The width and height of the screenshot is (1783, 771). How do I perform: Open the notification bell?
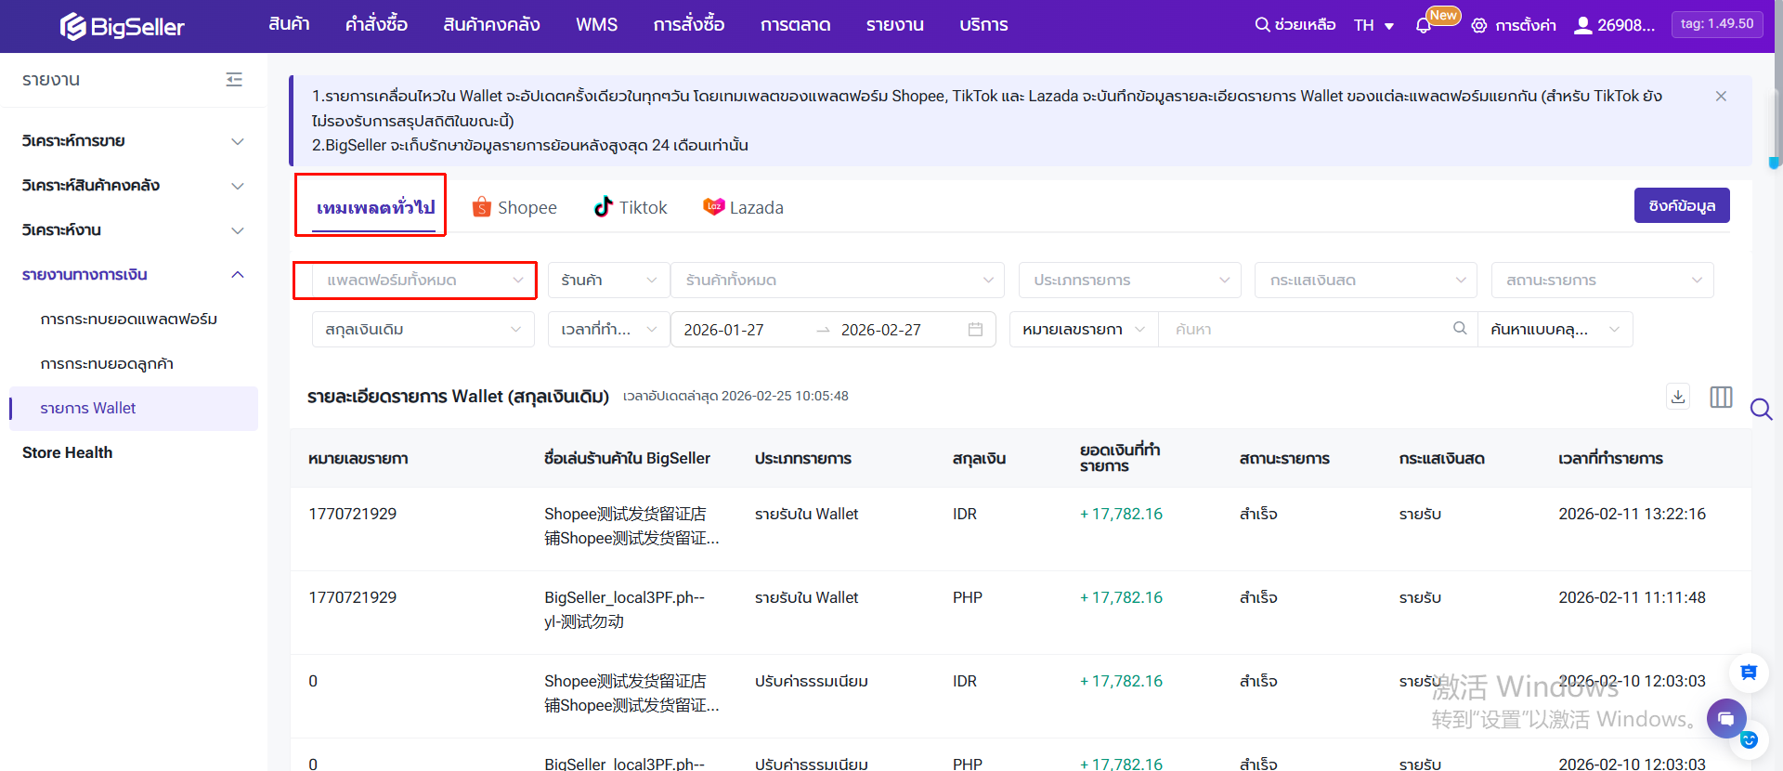coord(1423,26)
